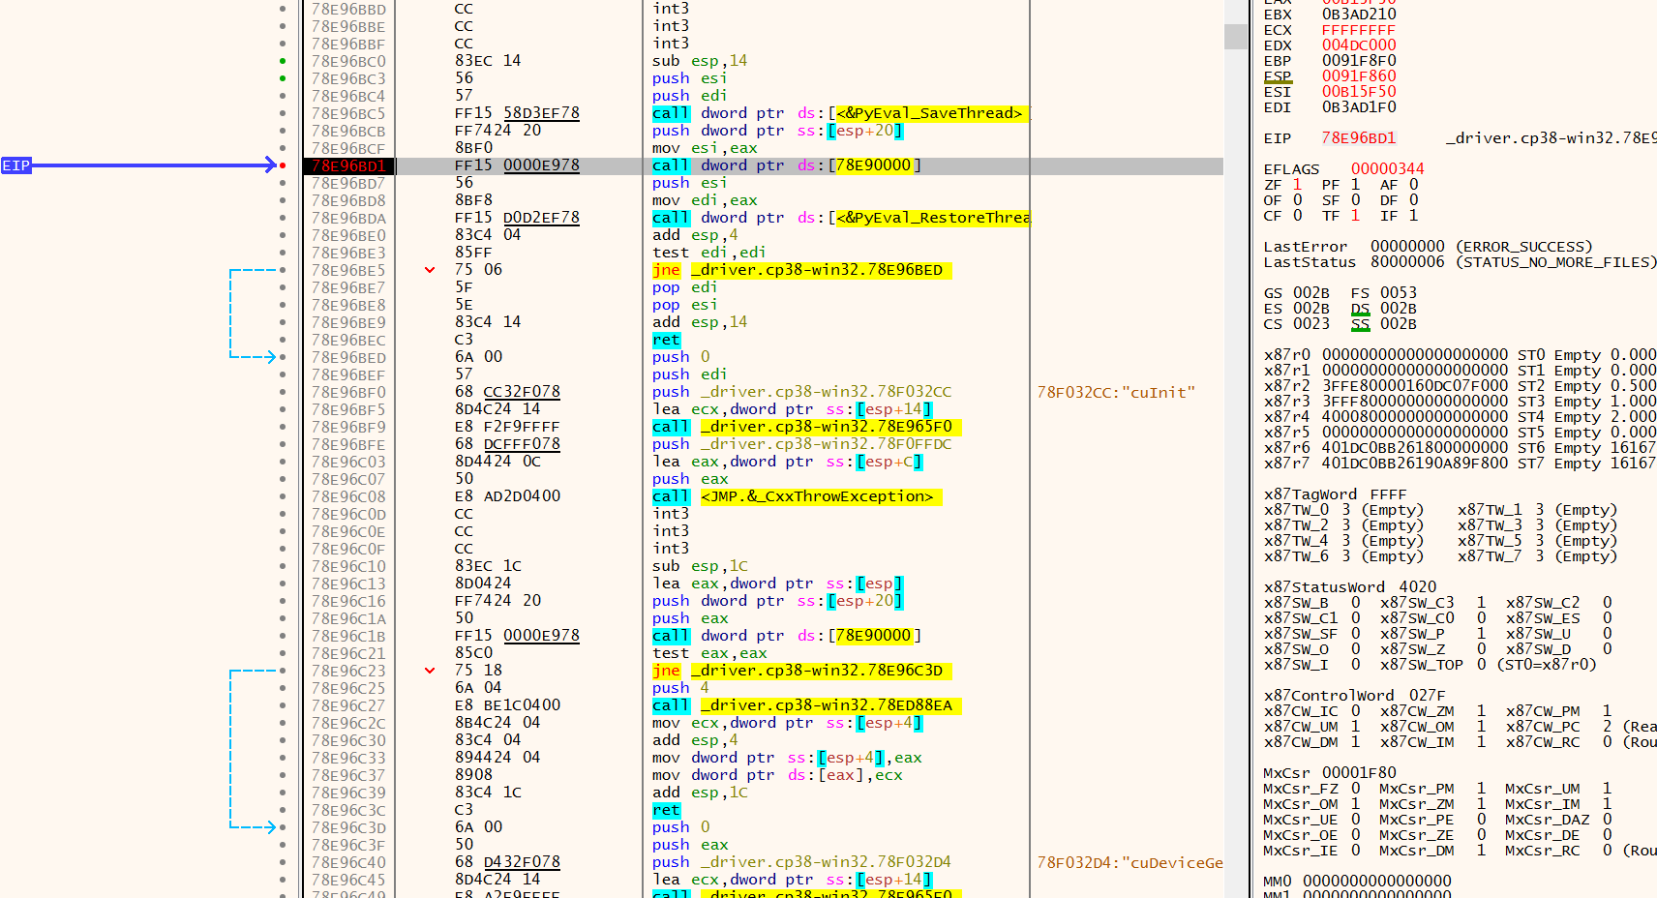Select x87ControlWord 027F value

coord(1427,696)
